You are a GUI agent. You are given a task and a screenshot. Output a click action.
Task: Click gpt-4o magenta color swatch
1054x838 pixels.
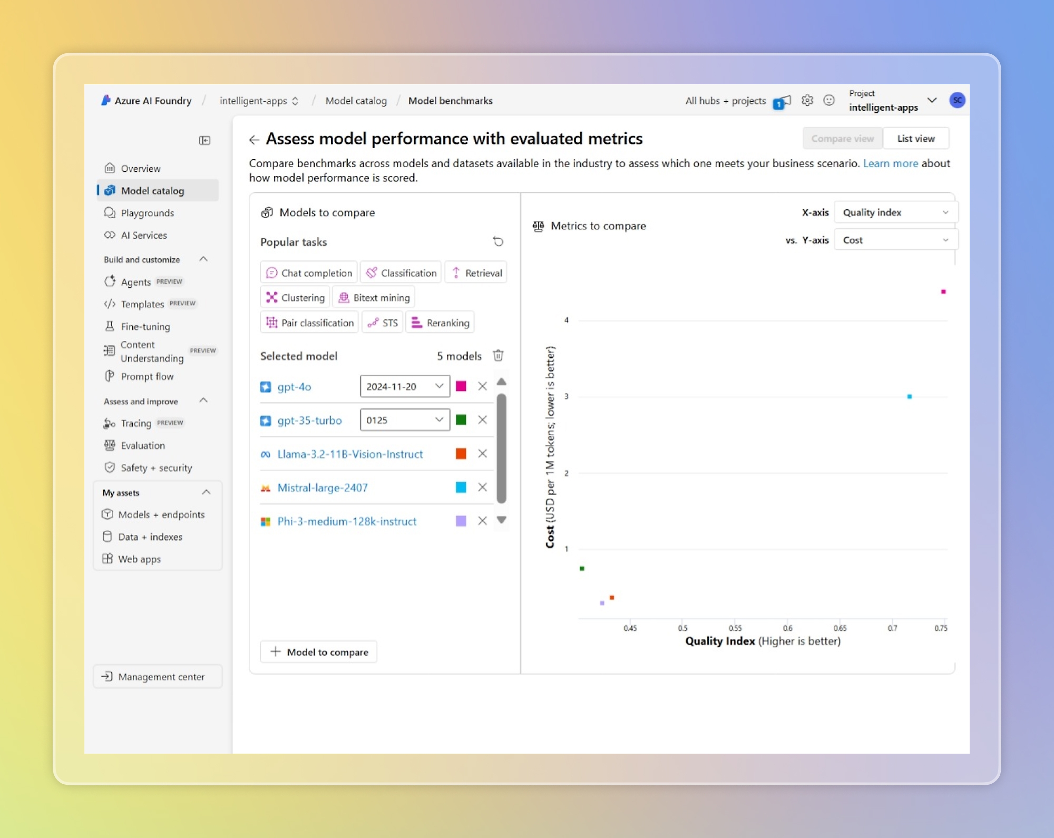(461, 386)
